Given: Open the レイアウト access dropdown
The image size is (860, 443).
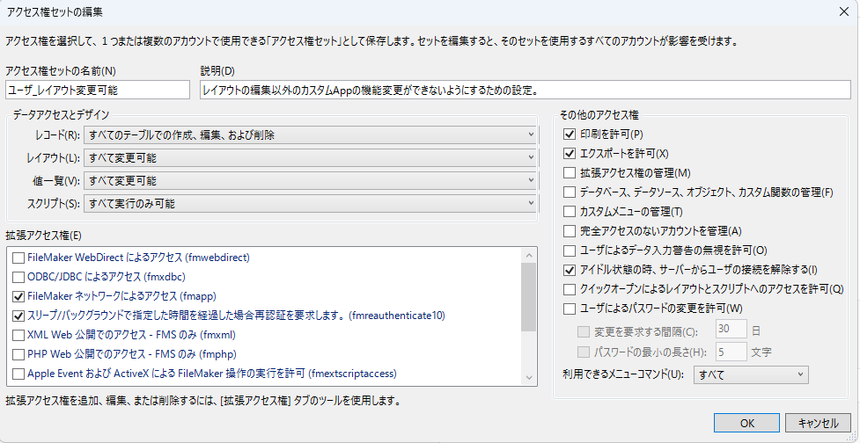Looking at the screenshot, I should coord(310,157).
